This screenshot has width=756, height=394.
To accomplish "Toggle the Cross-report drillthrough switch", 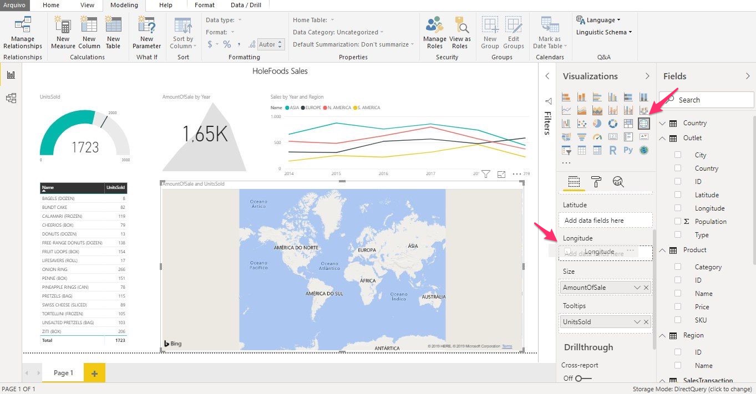I will click(x=583, y=378).
